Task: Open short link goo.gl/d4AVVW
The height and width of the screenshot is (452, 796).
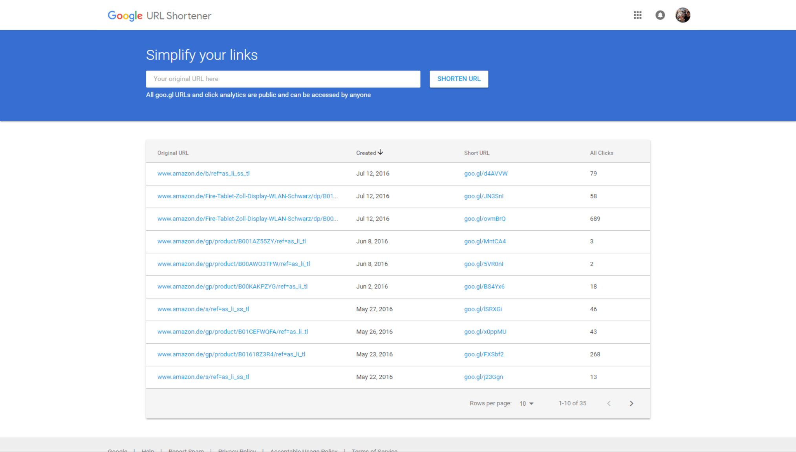Action: click(x=486, y=173)
